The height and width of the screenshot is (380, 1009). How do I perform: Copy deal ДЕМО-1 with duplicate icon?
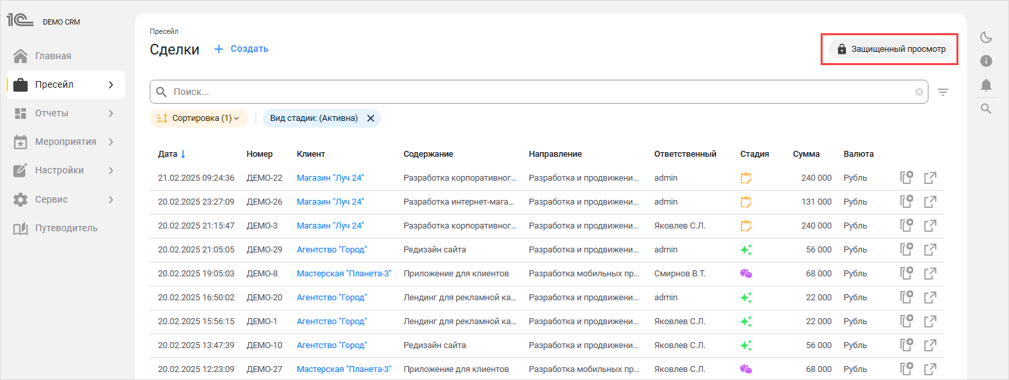tap(907, 322)
